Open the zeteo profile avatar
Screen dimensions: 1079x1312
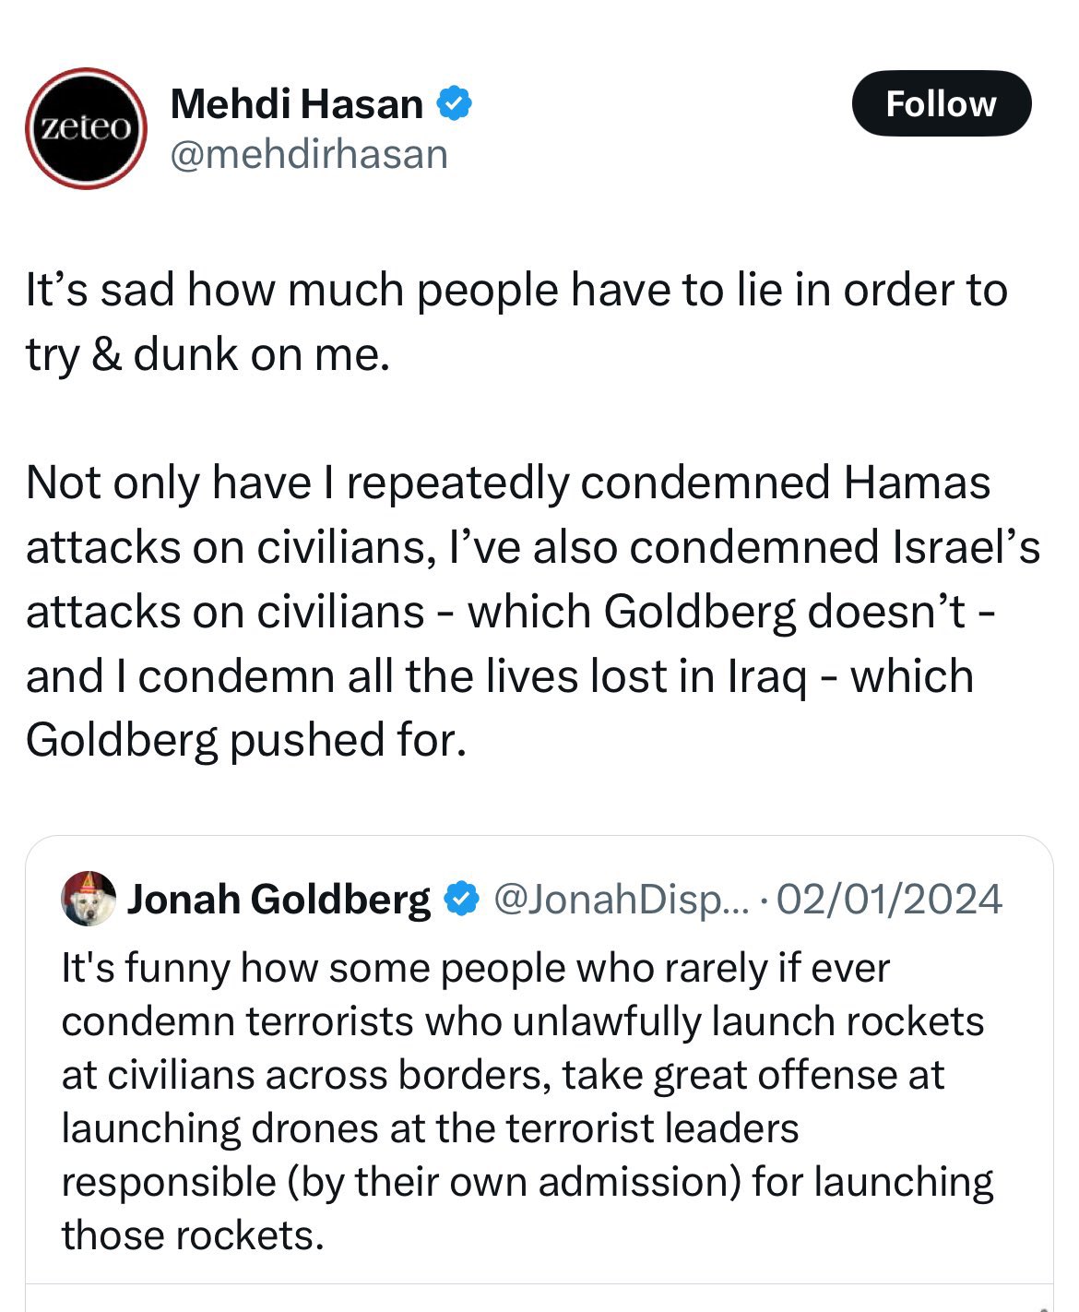pos(86,128)
